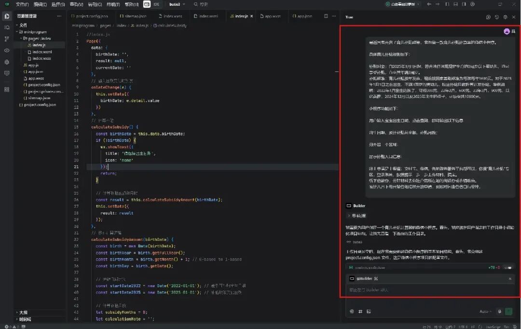
Task: Open the 终端 menu
Action: click(x=113, y=4)
